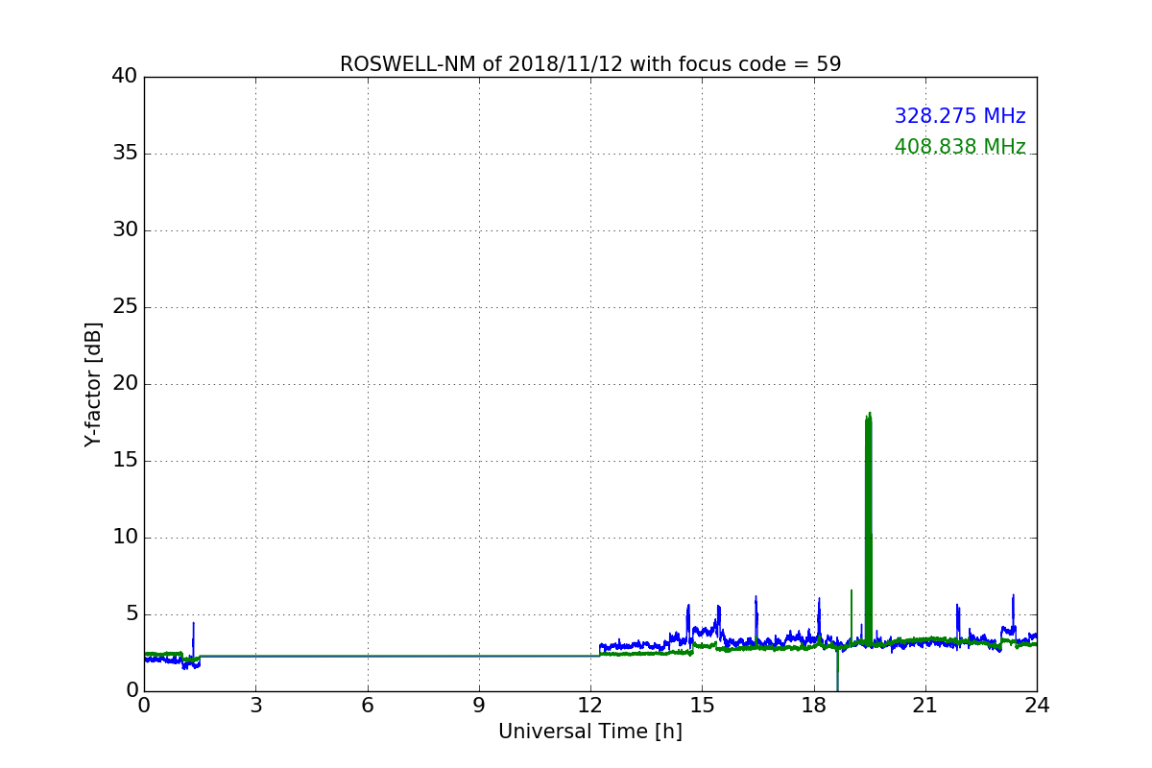Click the x-axis tick label 3

point(255,706)
